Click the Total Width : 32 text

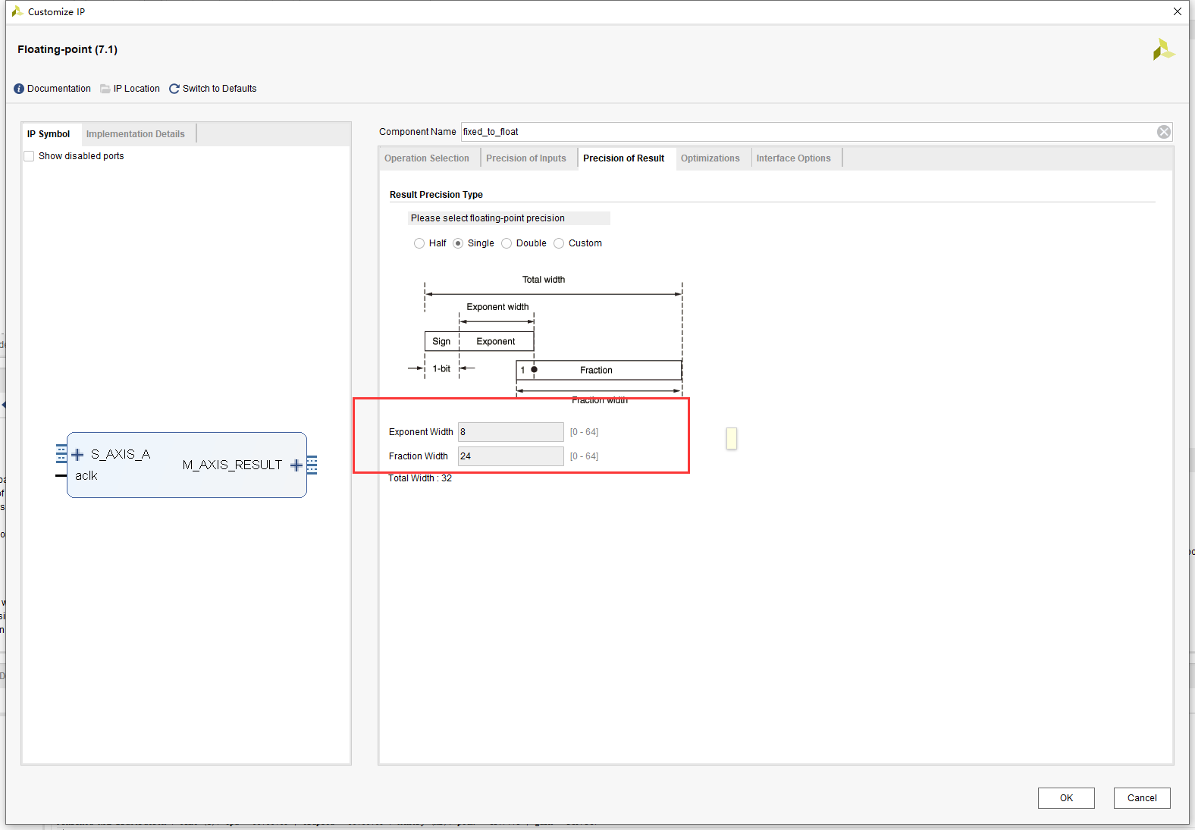click(420, 478)
